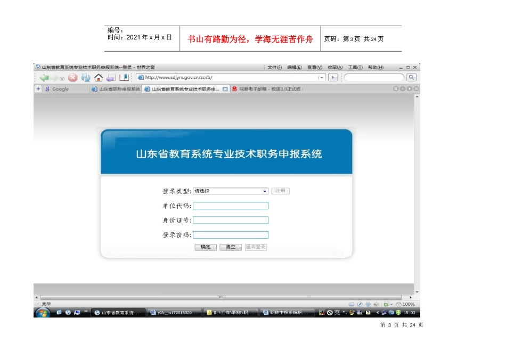The width and height of the screenshot is (506, 358).
Task: Open the 查看(V) menu
Action: [x=315, y=67]
